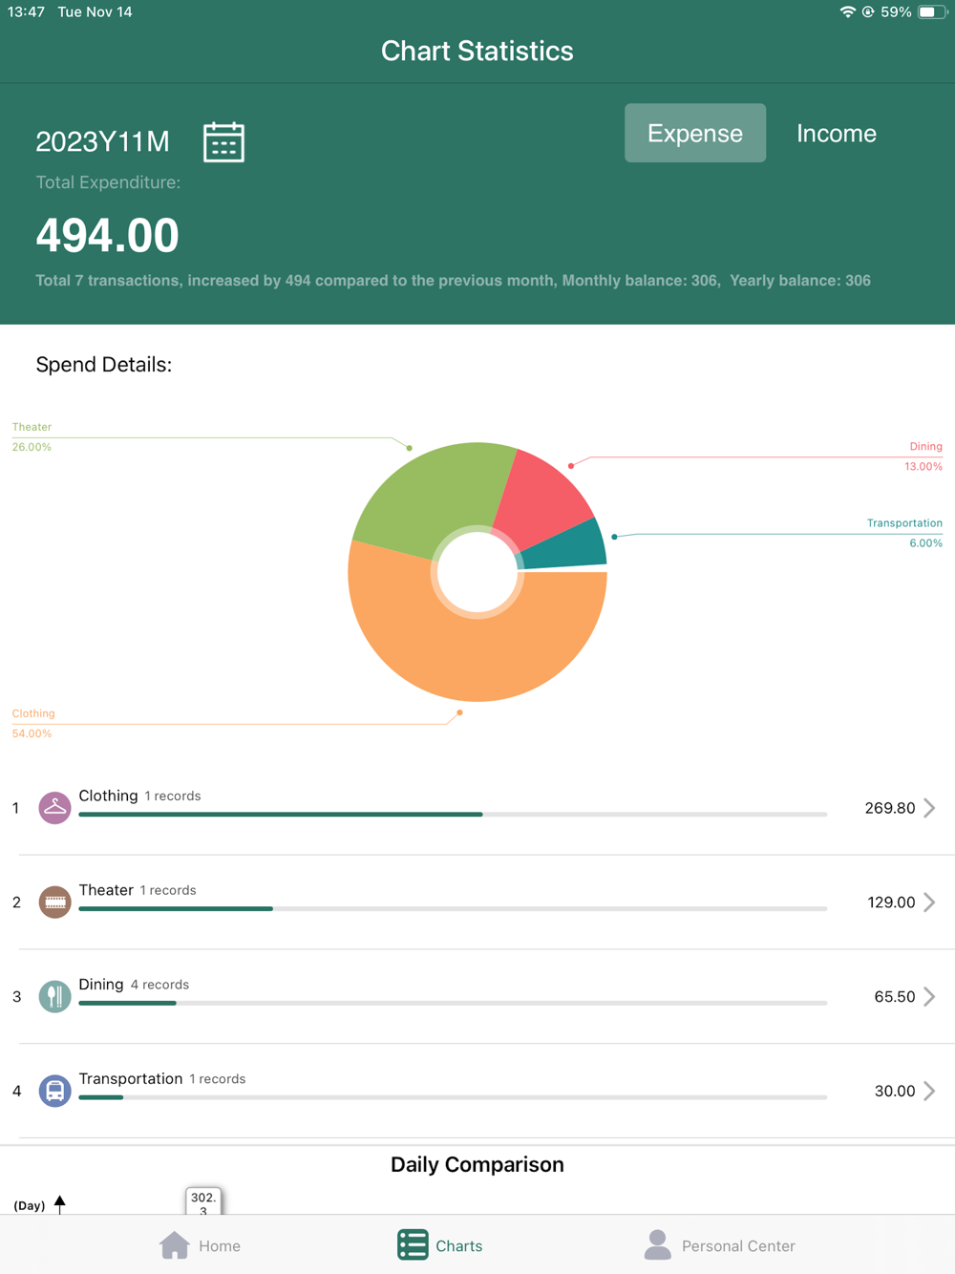This screenshot has height=1274, width=955.
Task: Tap the Transportation 6.00% chart label
Action: point(904,533)
